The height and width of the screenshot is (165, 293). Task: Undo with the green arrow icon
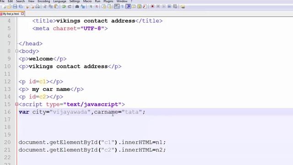[64, 6]
